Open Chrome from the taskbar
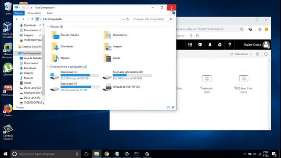 [x=107, y=154]
